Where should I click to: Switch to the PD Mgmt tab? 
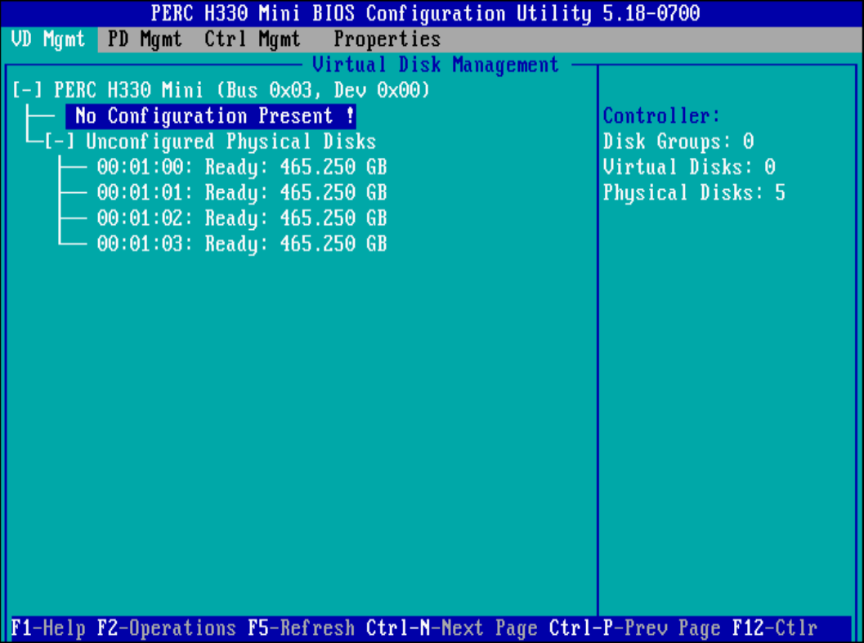(x=144, y=39)
